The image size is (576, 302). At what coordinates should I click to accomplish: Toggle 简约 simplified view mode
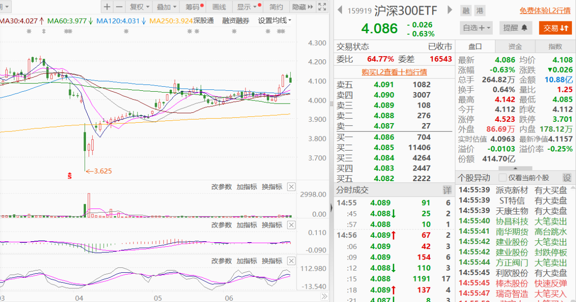click(x=276, y=7)
